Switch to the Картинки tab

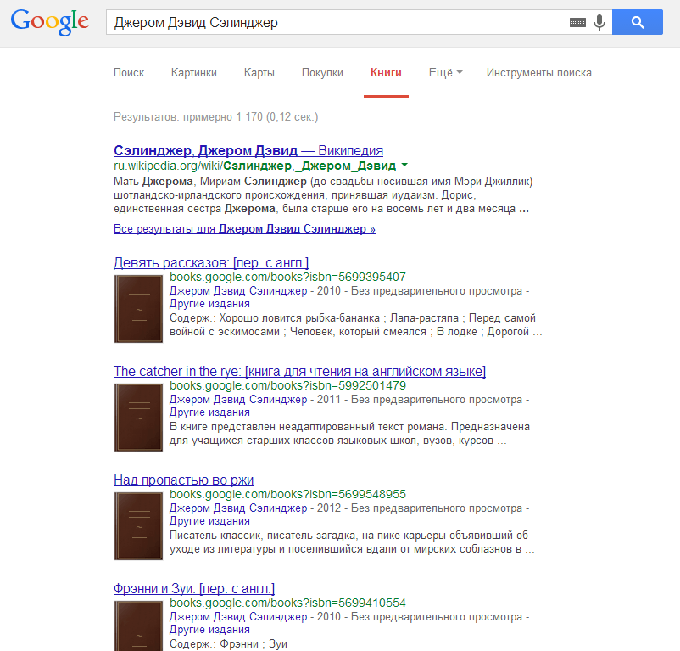(194, 72)
